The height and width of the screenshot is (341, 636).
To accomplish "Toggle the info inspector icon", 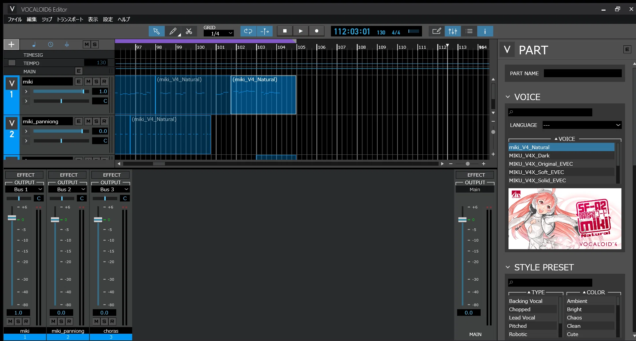I will point(485,31).
